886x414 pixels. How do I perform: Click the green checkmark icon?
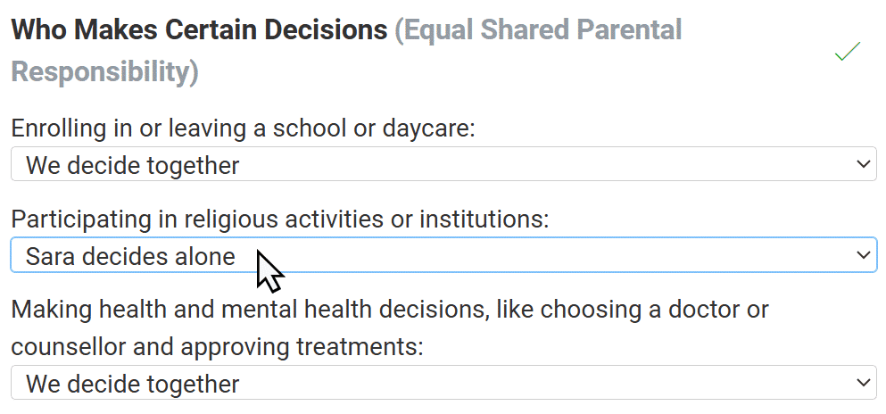pos(847,52)
